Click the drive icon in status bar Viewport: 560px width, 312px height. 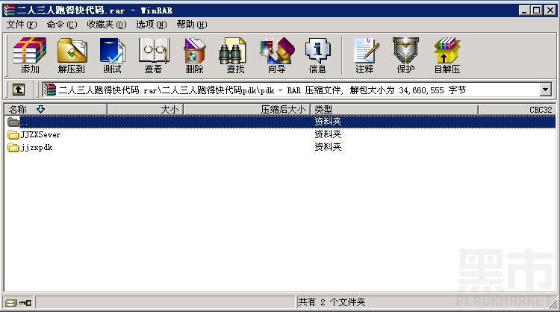(11, 303)
